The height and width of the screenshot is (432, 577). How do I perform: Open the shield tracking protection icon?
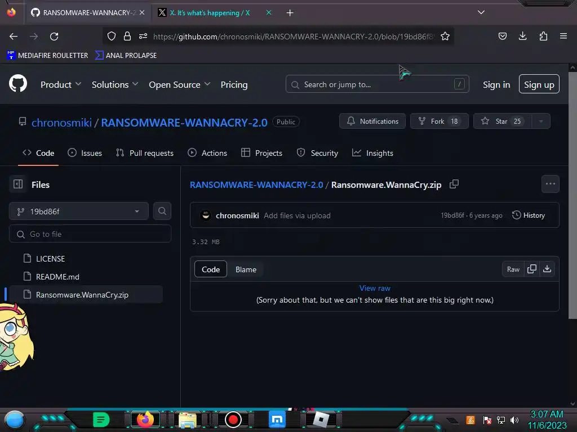pos(112,36)
